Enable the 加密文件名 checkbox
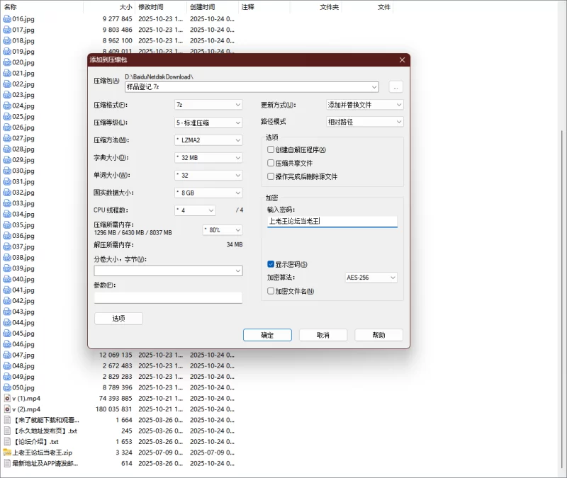Image resolution: width=567 pixels, height=478 pixels. 271,291
